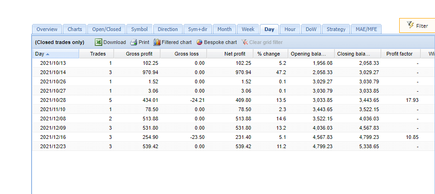This screenshot has height=194, width=435.
Task: Click the printer icon beside Print
Action: click(134, 42)
